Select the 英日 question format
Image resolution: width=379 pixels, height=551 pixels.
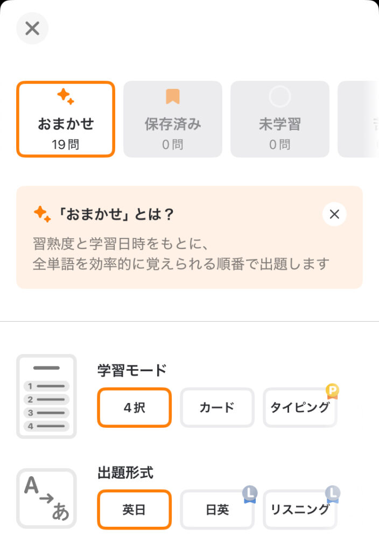(x=134, y=510)
